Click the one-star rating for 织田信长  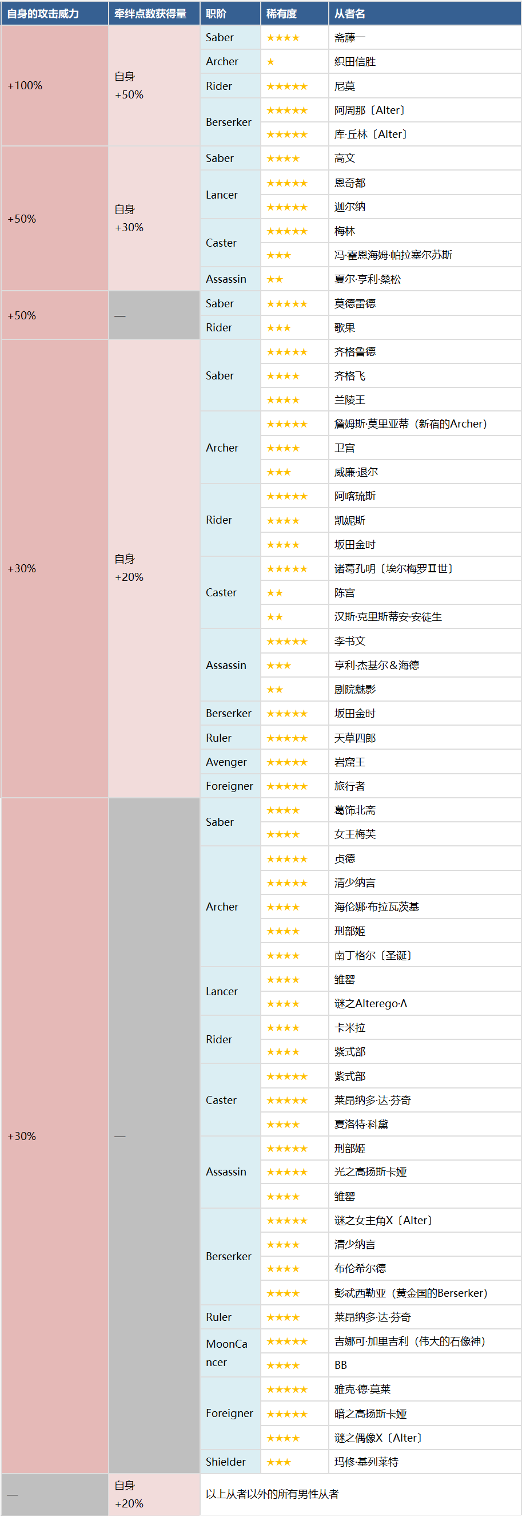270,62
